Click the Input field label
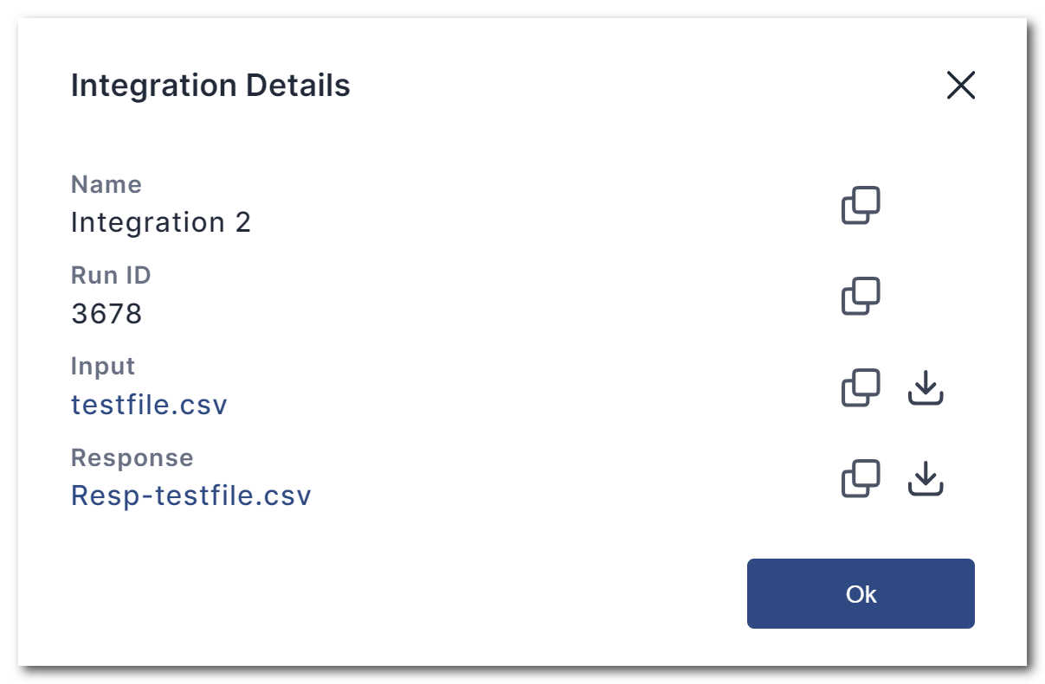Image resolution: width=1045 pixels, height=684 pixels. [103, 366]
